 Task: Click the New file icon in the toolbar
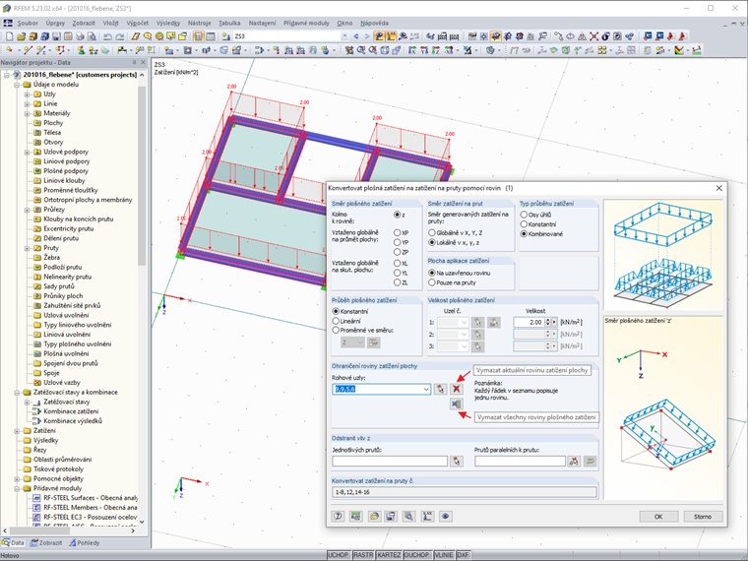pyautogui.click(x=10, y=36)
